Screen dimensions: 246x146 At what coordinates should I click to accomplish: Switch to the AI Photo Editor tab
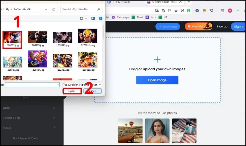tap(164, 2)
